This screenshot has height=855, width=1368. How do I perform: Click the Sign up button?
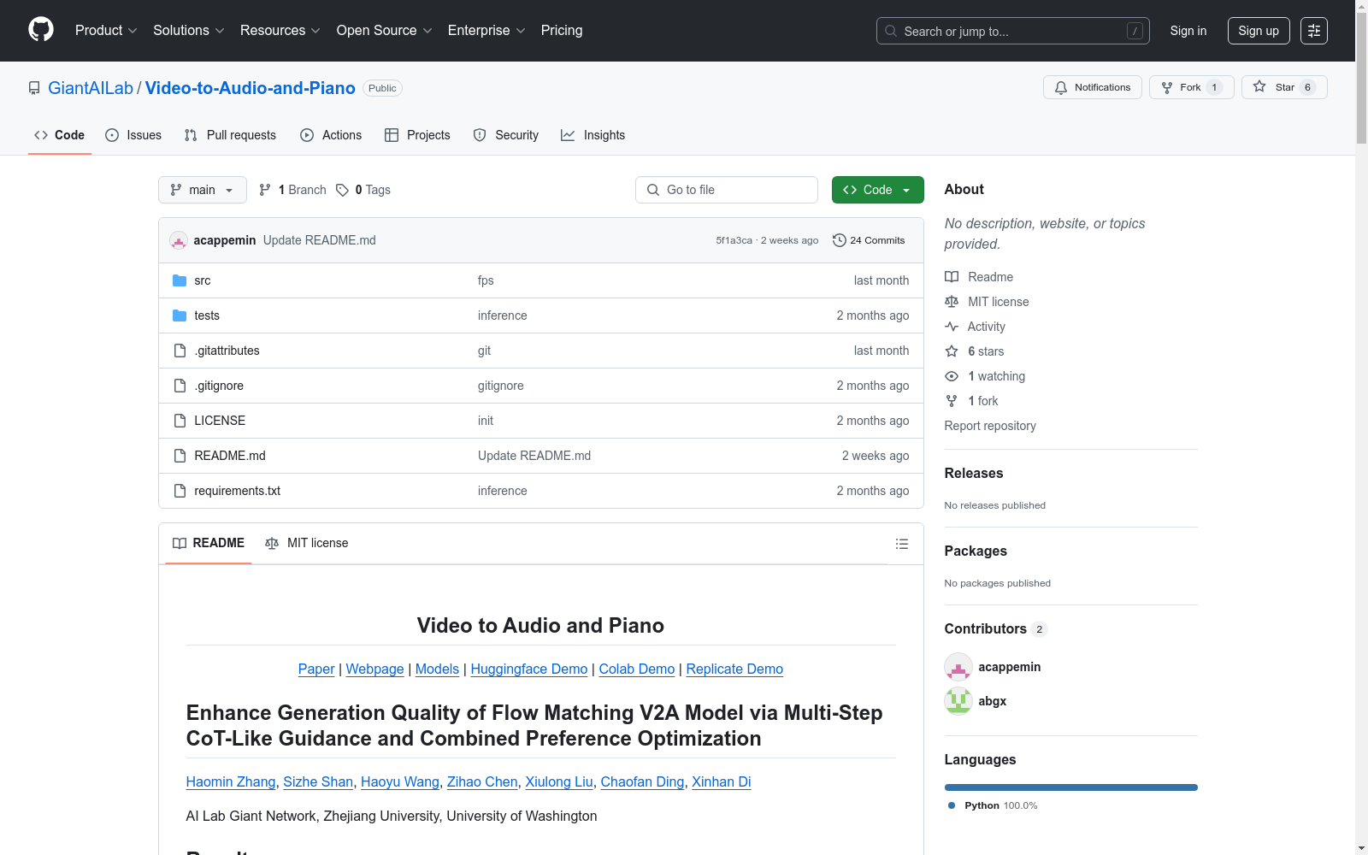tap(1259, 31)
